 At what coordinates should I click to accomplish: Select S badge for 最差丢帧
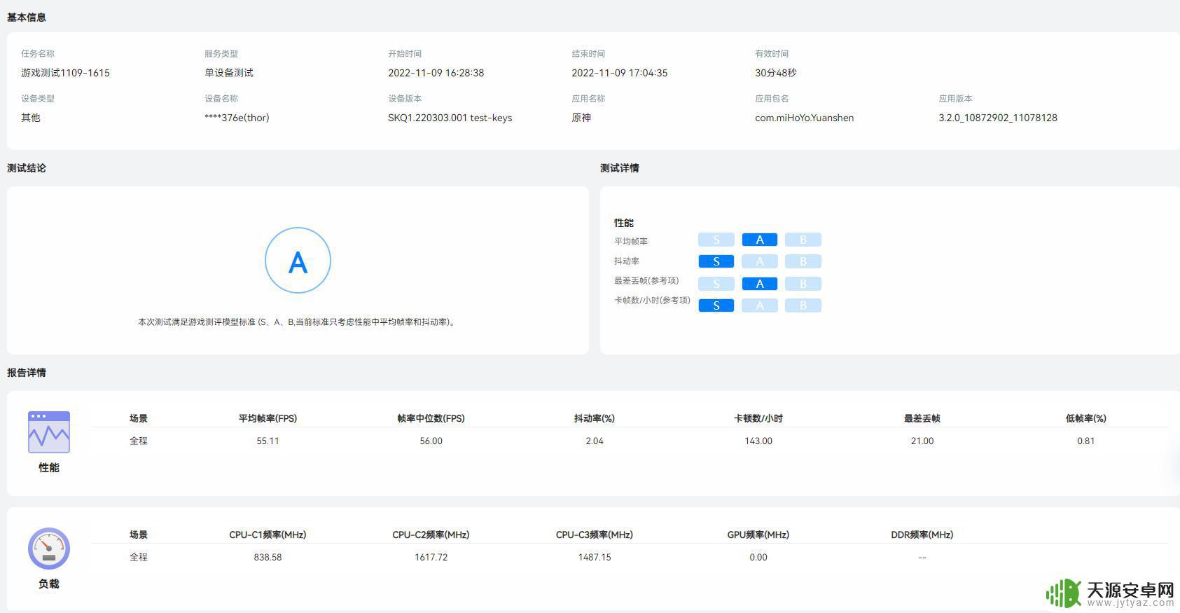716,284
